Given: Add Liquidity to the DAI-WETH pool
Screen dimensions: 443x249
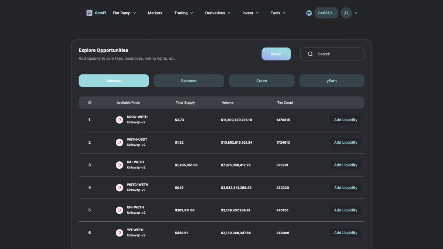Looking at the screenshot, I should [346, 165].
